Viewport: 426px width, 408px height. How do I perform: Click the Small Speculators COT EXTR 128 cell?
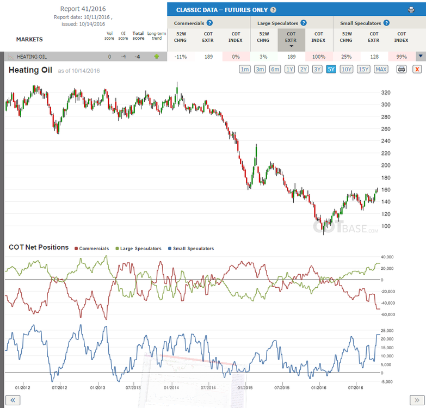[374, 57]
